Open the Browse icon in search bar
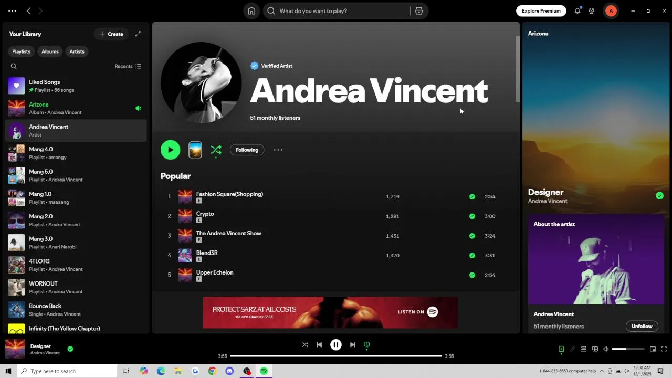 coord(419,11)
